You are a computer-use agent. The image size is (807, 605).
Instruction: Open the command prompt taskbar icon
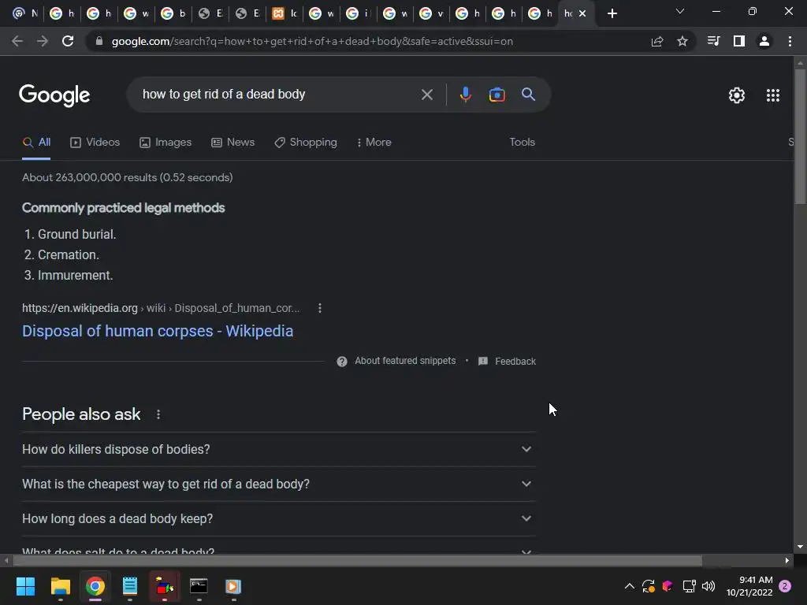(x=199, y=586)
